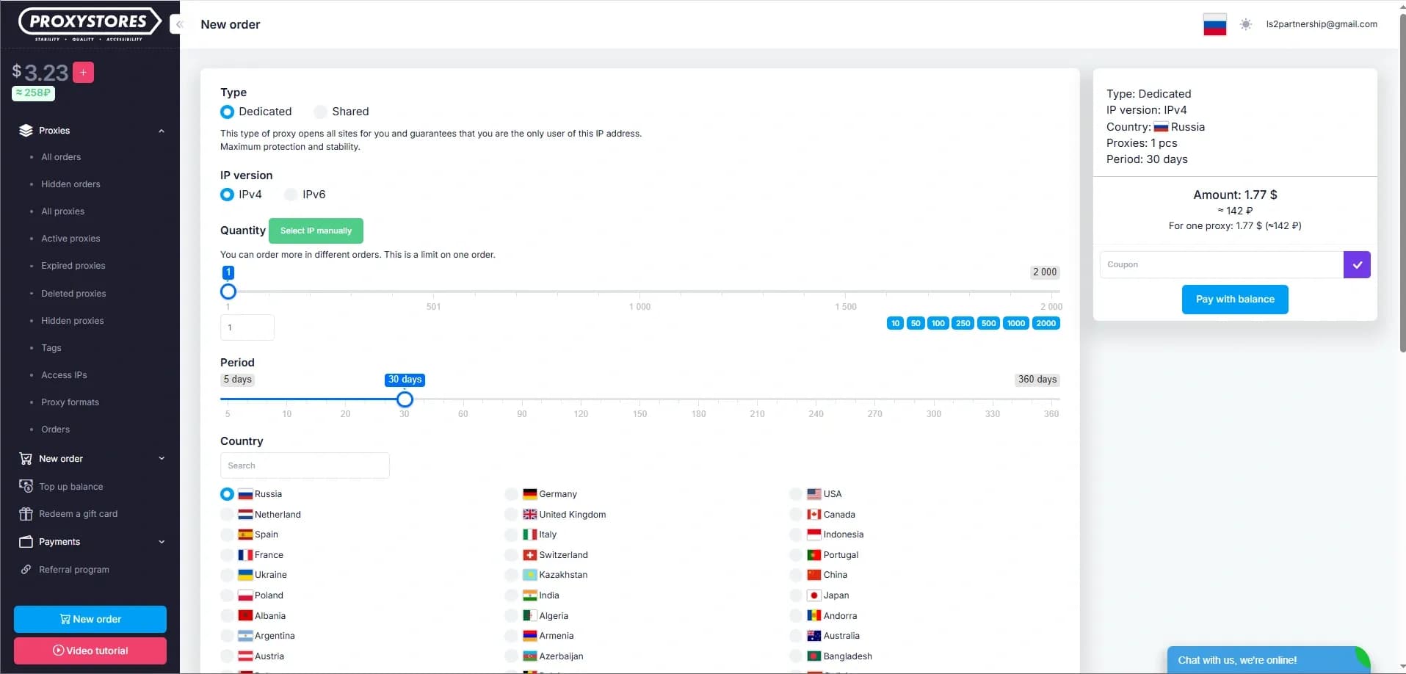
Task: Go to Proxy formats page
Action: coord(70,402)
